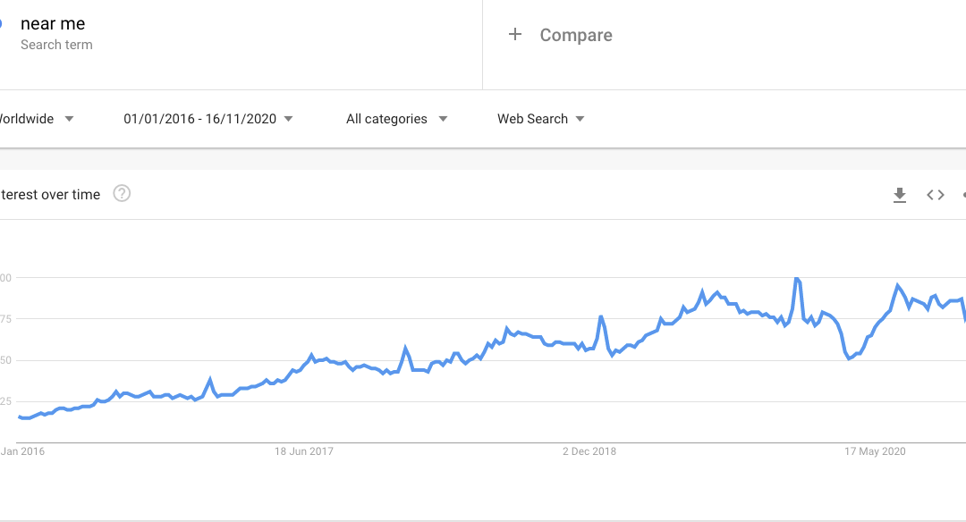The height and width of the screenshot is (522, 966).
Task: Click the Web Search dropdown arrow
Action: (580, 118)
